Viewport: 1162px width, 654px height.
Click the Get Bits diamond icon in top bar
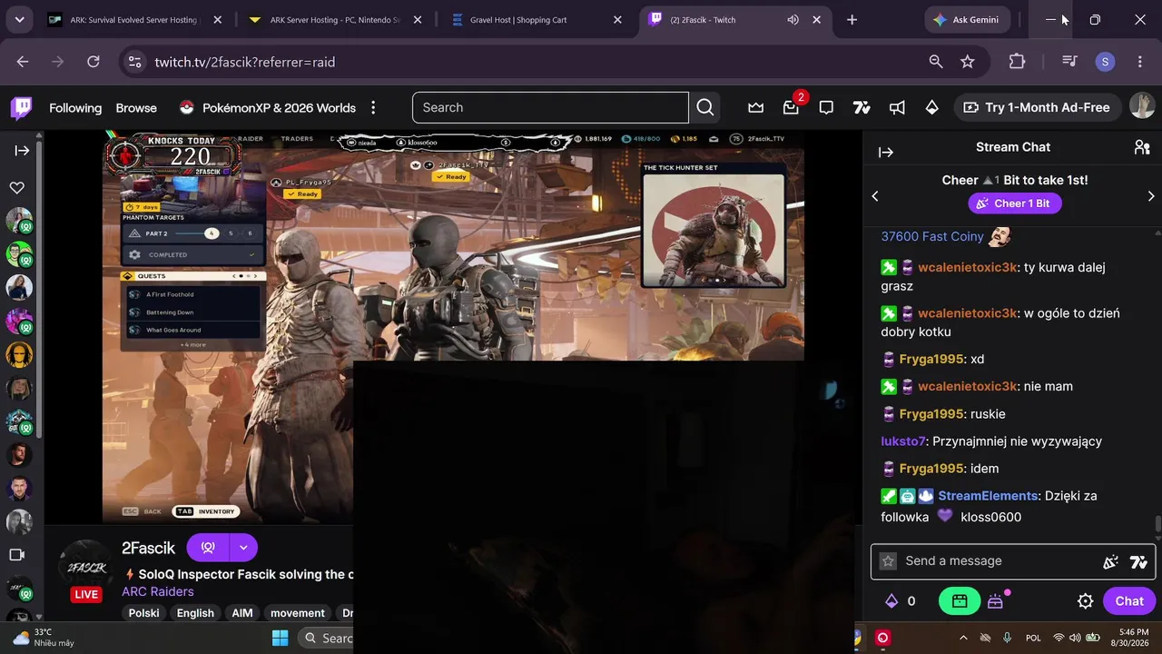[931, 108]
